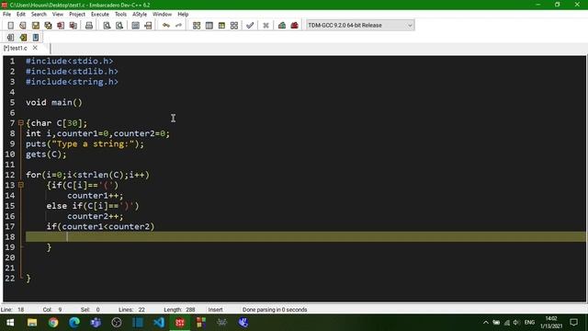This screenshot has height=331, width=588.
Task: Place cursor on the 'void main()' line
Action: tap(54, 102)
